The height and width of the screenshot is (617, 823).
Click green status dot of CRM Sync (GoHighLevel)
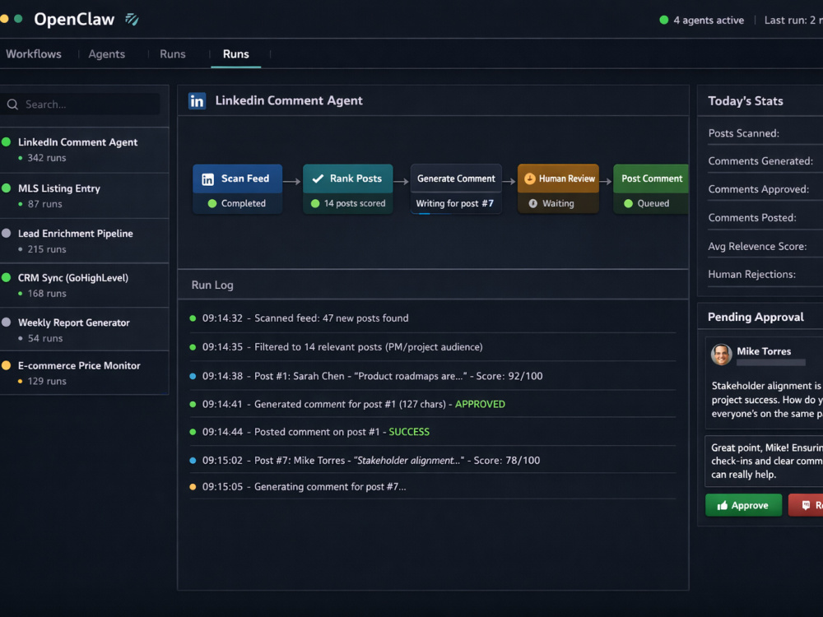7,277
